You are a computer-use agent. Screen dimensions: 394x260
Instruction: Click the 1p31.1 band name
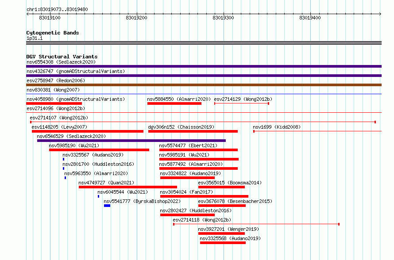pos(35,38)
